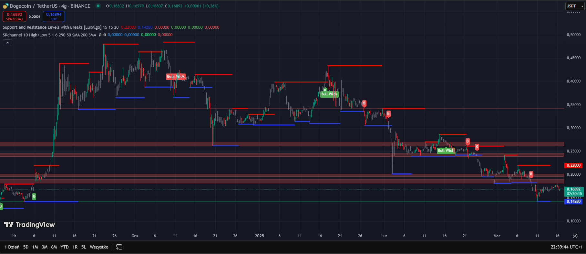Click the green B marker near November 6

coord(34,196)
